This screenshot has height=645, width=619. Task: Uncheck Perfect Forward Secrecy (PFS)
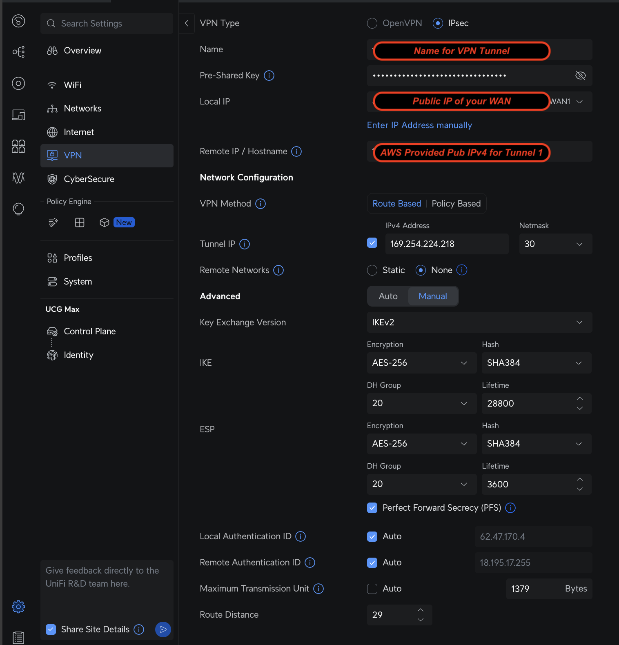[x=372, y=508]
